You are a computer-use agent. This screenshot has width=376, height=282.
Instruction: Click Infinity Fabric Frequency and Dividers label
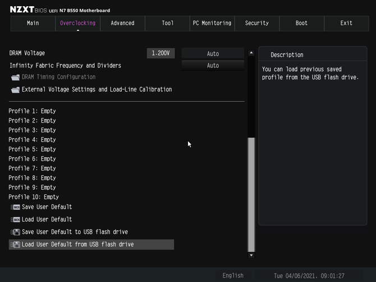point(65,66)
